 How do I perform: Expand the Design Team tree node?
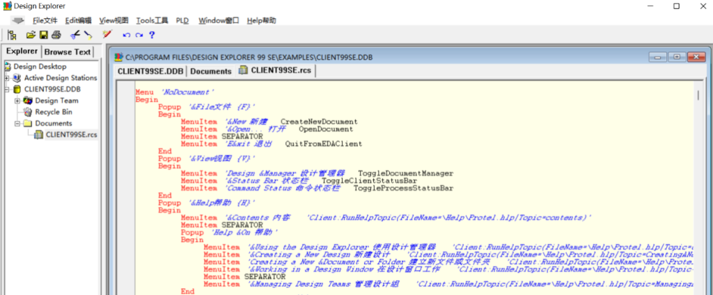pos(17,100)
